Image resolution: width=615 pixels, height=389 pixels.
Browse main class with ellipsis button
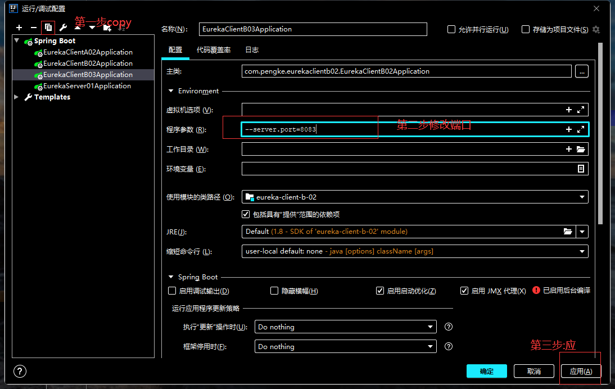[x=582, y=71]
